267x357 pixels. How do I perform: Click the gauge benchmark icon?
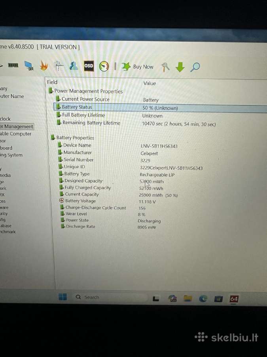[104, 67]
